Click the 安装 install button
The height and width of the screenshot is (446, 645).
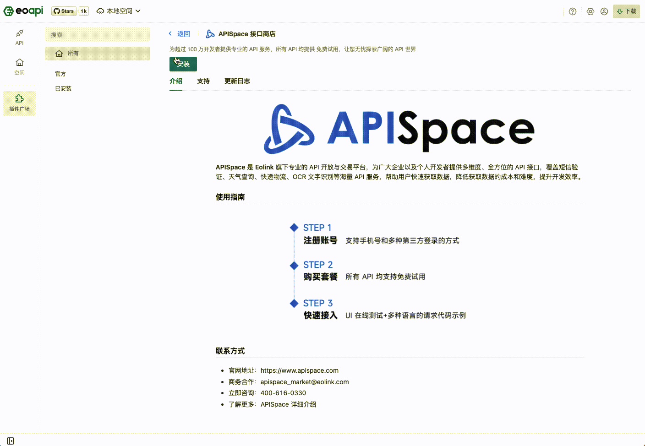coord(183,64)
